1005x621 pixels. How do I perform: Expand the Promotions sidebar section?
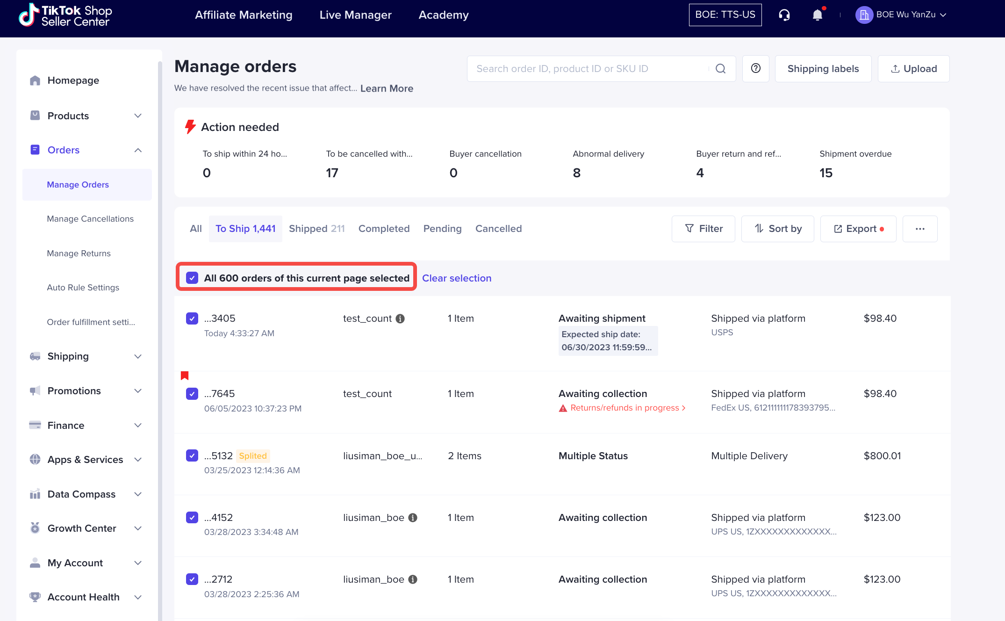point(138,391)
